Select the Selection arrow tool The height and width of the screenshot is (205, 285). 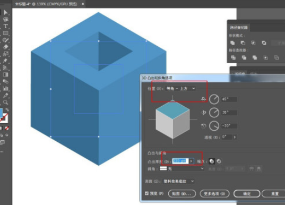point(6,12)
